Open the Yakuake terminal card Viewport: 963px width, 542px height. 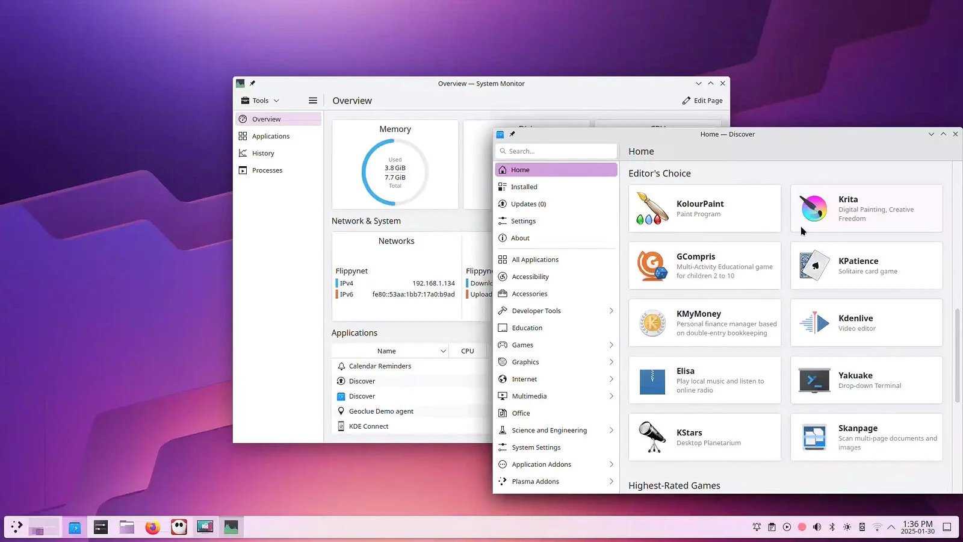click(867, 380)
